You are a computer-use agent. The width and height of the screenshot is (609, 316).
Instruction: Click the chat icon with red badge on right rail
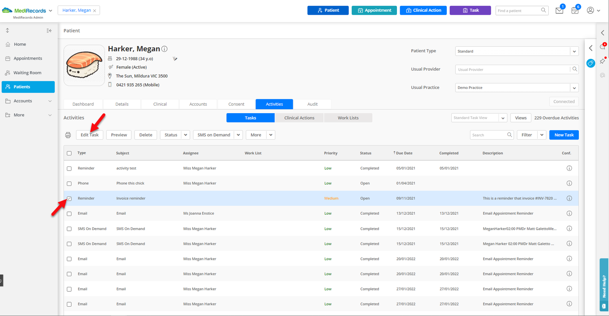603,47
